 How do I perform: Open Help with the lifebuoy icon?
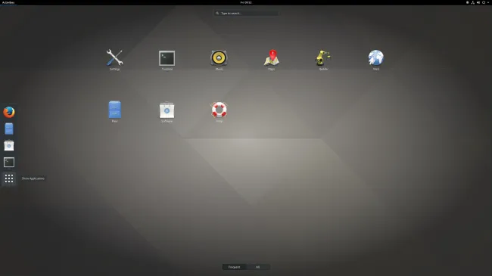219,110
